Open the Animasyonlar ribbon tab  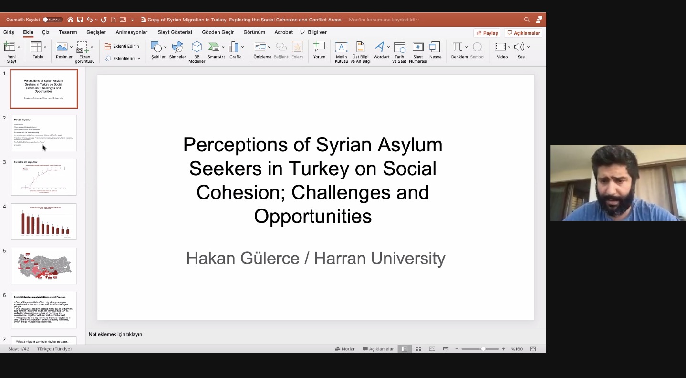coord(131,32)
